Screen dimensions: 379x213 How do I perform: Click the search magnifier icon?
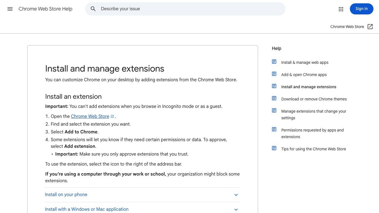(x=93, y=9)
